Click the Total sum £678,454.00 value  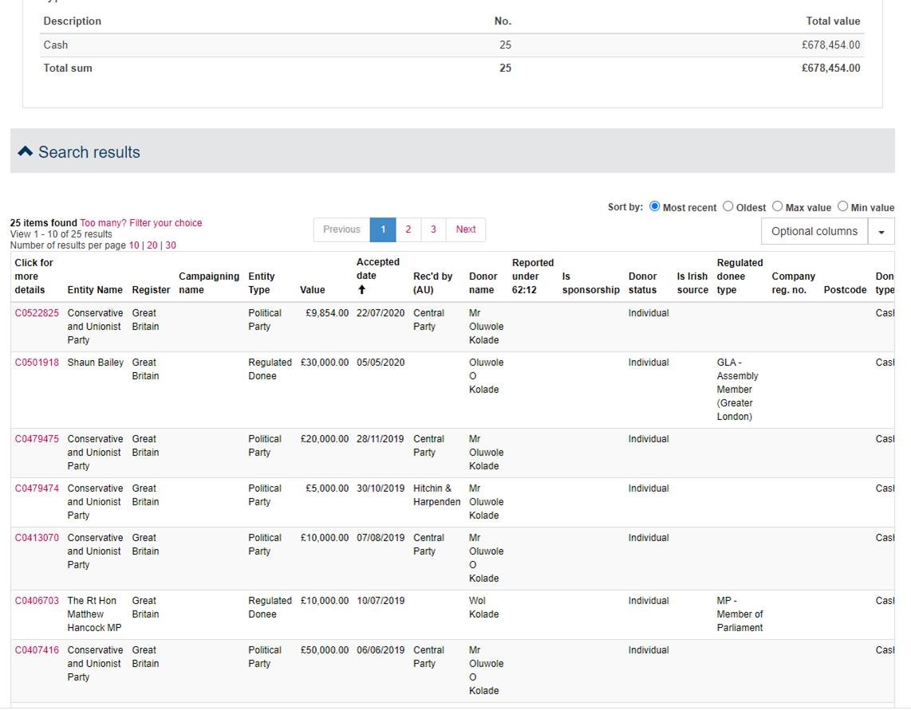click(x=830, y=68)
